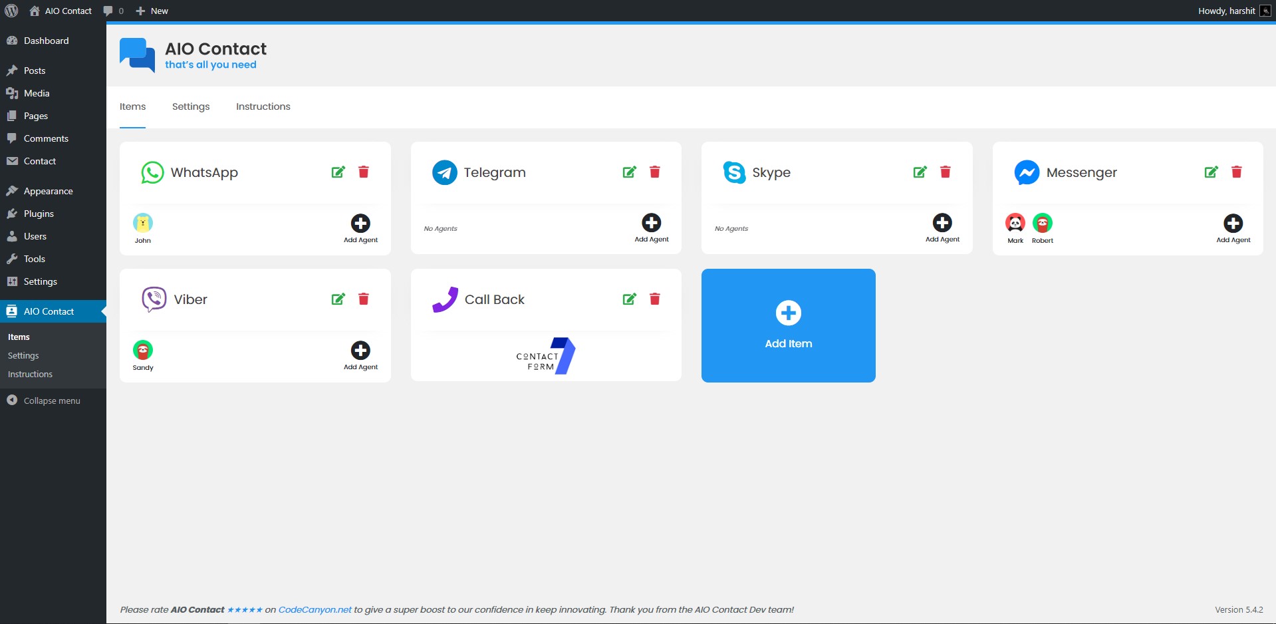This screenshot has width=1276, height=624.
Task: Click the Telegram logo icon
Action: [445, 172]
